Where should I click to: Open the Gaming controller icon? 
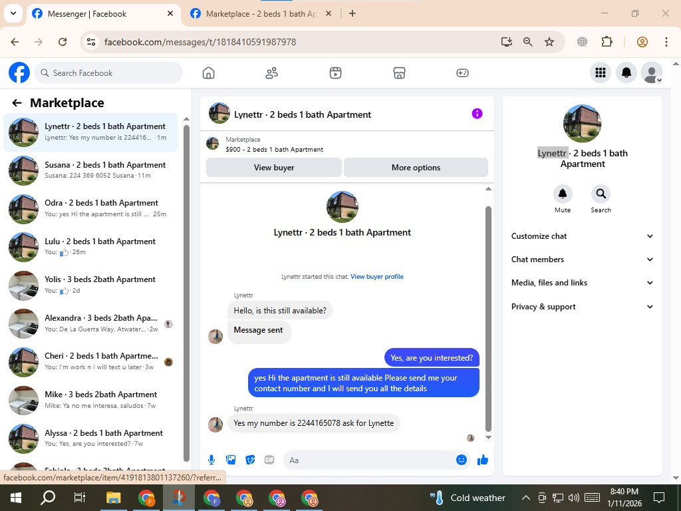[x=463, y=73]
